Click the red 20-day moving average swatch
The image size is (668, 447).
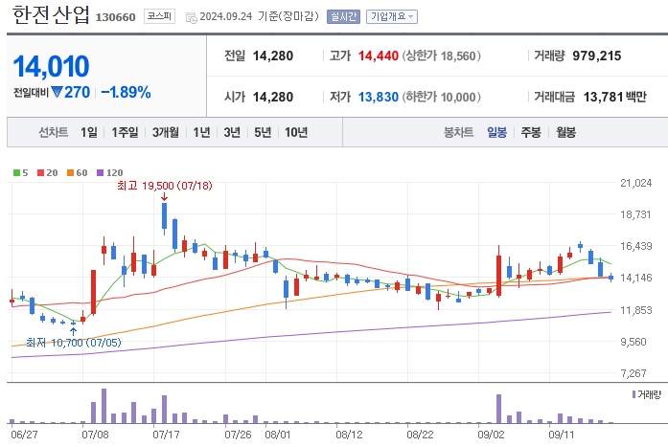(x=41, y=172)
